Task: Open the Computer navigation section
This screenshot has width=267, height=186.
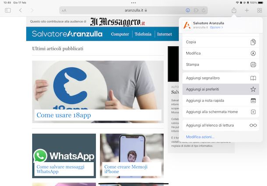Action: coord(120,34)
